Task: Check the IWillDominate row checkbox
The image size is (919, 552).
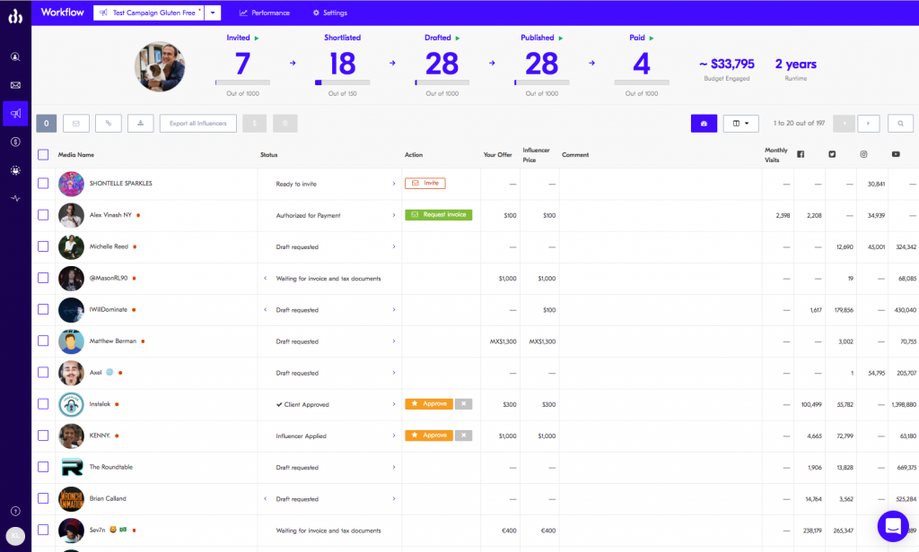Action: point(43,309)
